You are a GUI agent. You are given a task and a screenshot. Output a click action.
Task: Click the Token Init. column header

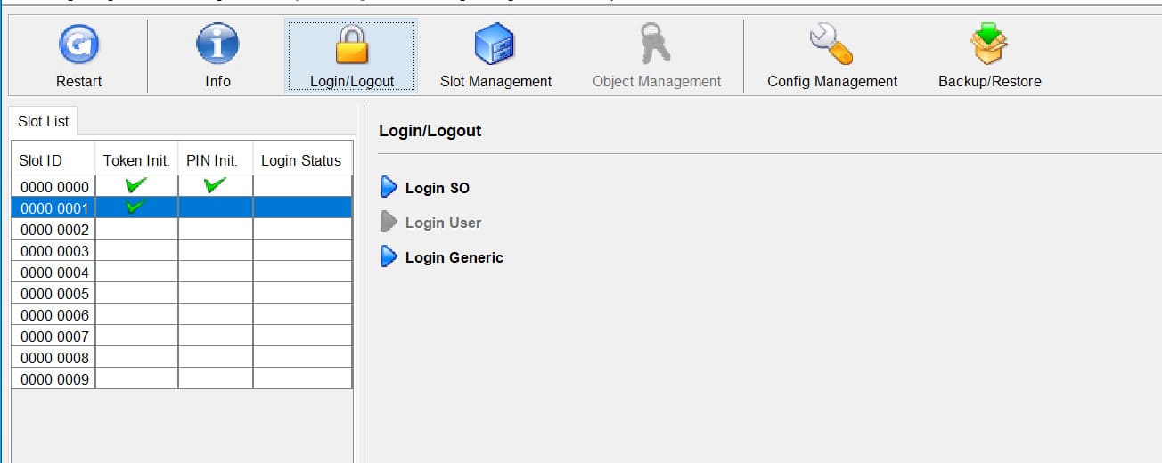136,160
